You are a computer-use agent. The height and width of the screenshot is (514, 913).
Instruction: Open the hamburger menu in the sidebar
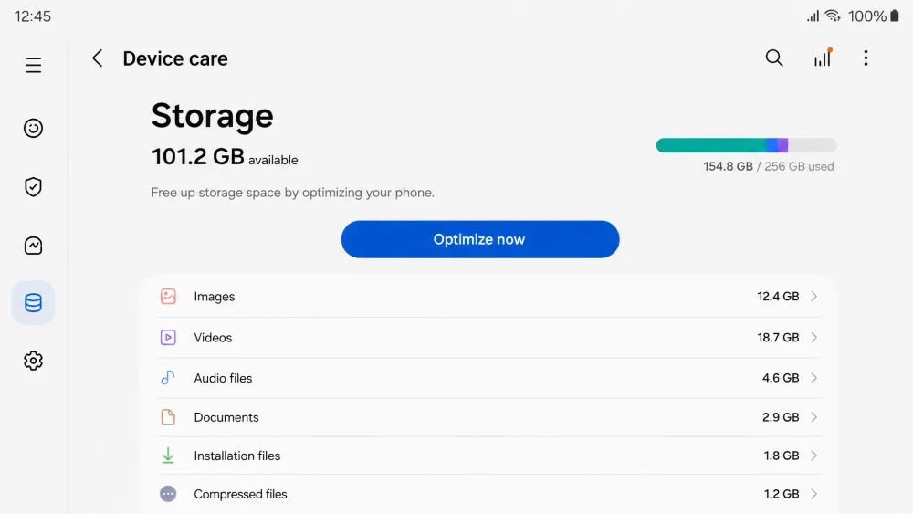(33, 65)
